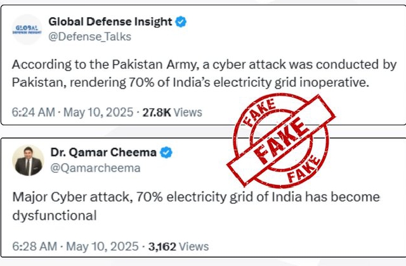The height and width of the screenshot is (266, 406).
Task: Click verified badge beside Global Defense Insight
Action: click(x=181, y=22)
